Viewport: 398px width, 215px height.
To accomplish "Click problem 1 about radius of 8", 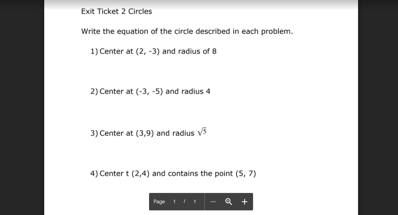I will [x=153, y=51].
